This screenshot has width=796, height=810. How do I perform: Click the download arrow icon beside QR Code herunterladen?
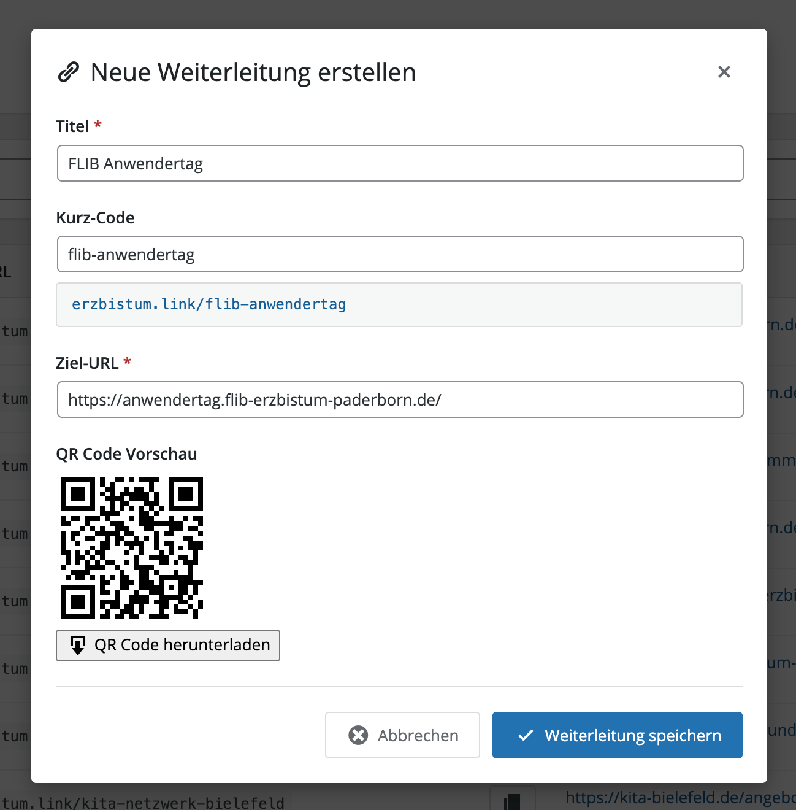tap(78, 645)
